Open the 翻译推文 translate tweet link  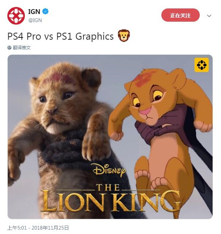[x=22, y=48]
